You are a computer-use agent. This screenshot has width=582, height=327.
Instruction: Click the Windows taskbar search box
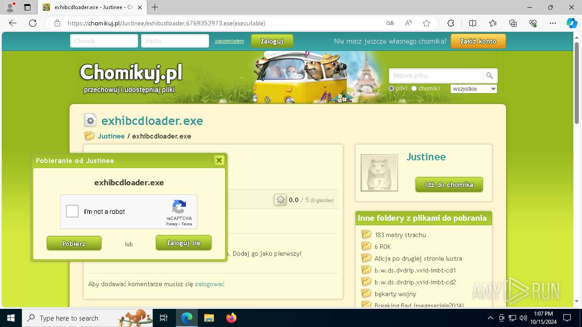click(x=87, y=318)
